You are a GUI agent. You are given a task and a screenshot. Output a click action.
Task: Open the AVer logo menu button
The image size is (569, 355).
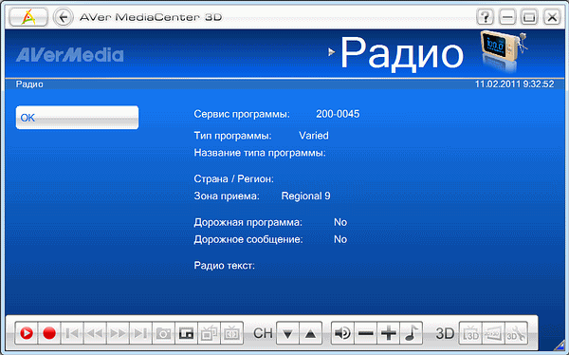click(x=28, y=17)
